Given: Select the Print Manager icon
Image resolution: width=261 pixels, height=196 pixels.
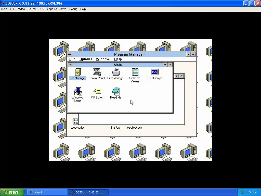Looking at the screenshot, I should tap(116, 72).
